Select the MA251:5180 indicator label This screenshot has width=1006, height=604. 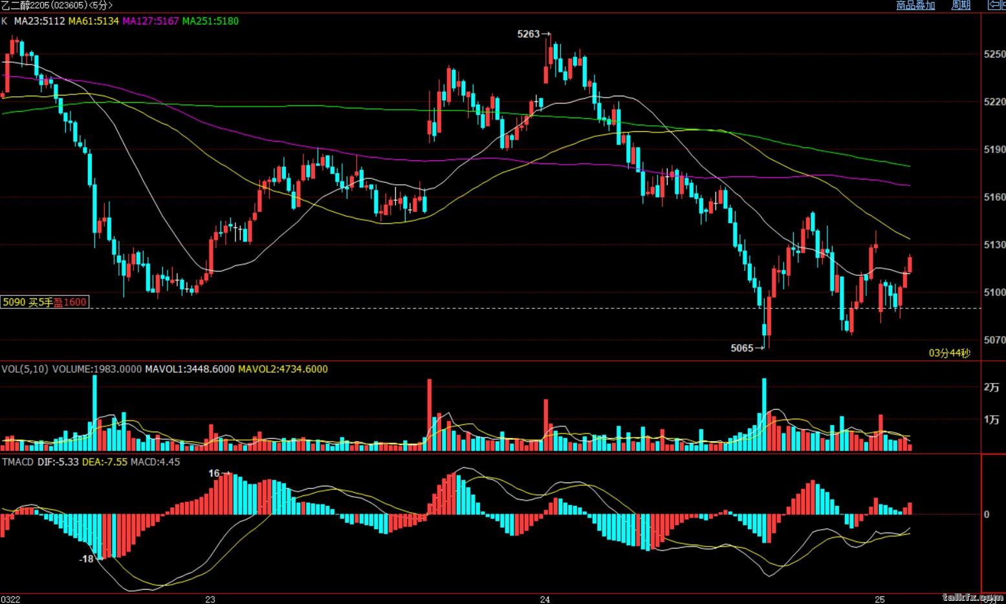pos(210,21)
